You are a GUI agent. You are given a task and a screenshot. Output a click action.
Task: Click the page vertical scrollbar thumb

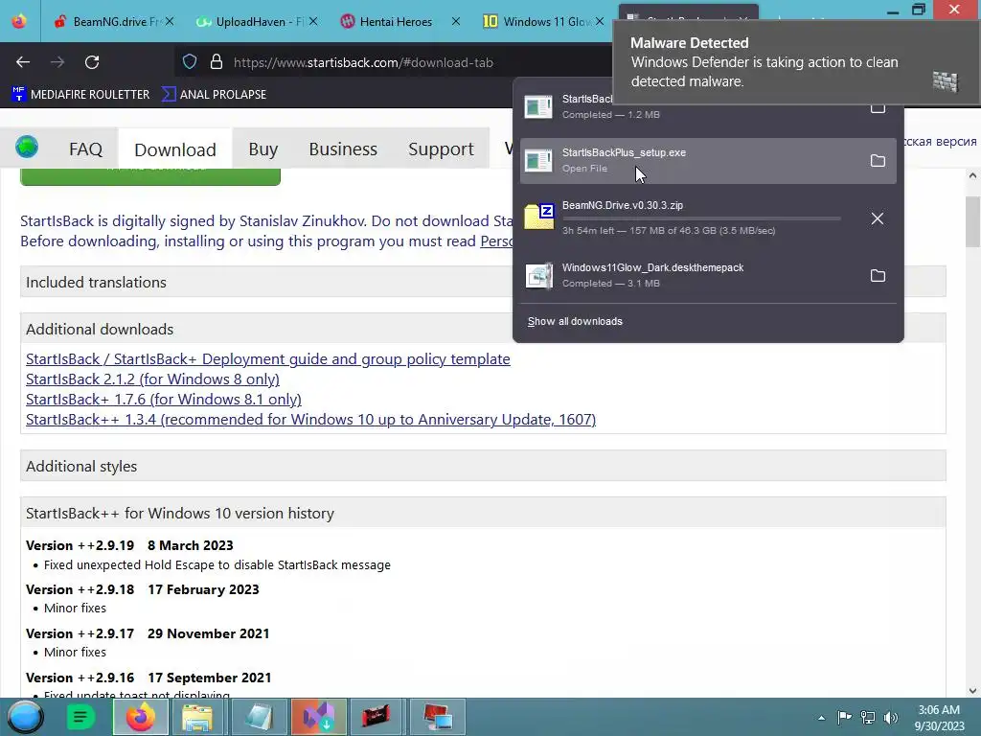(x=972, y=221)
